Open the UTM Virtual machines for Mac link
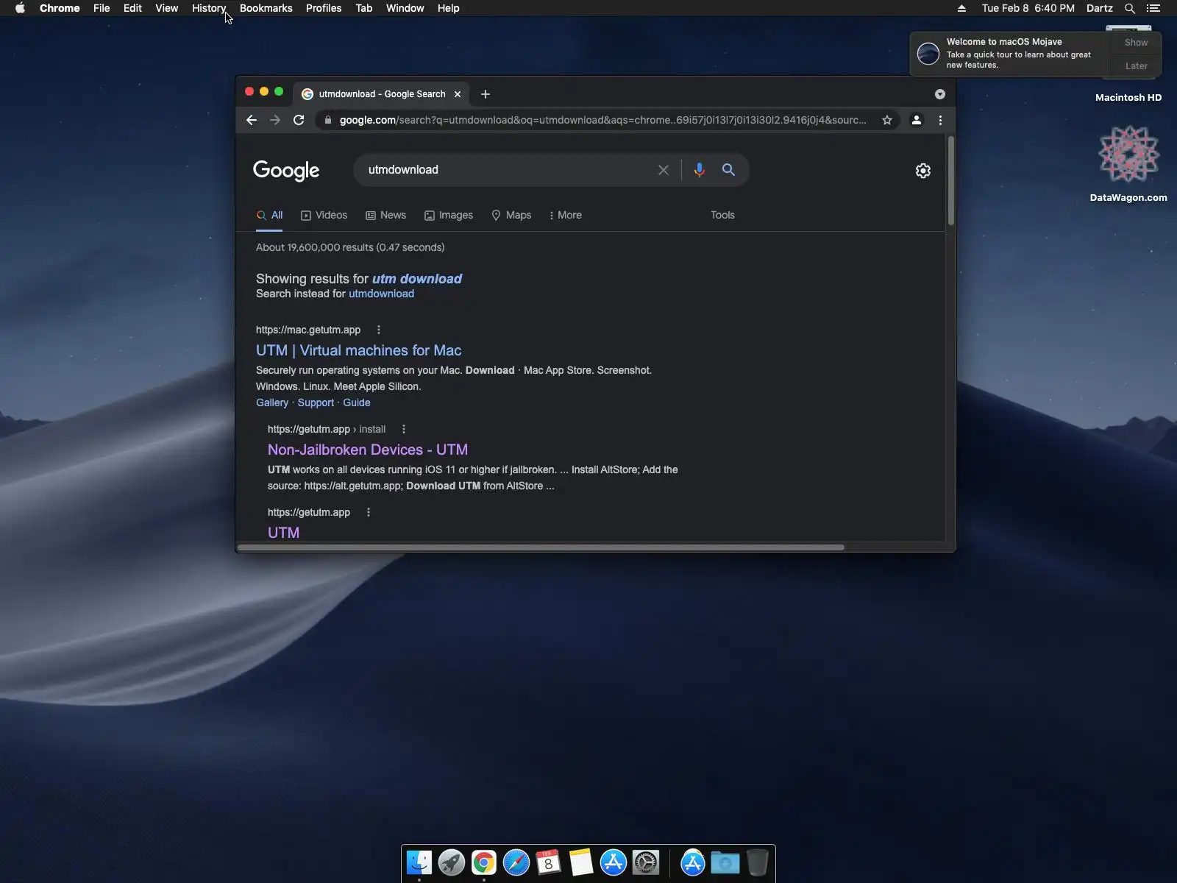Image resolution: width=1177 pixels, height=883 pixels. coord(359,350)
